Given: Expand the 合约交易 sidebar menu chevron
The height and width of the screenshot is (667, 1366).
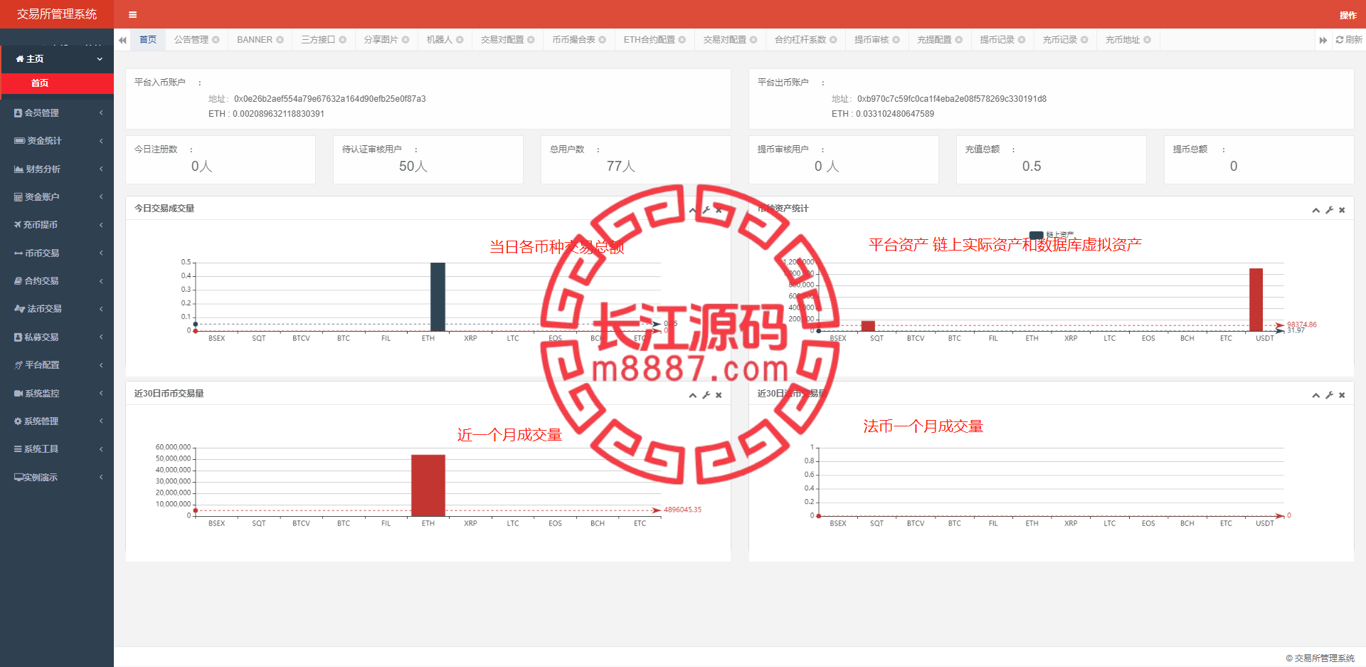Looking at the screenshot, I should (101, 281).
